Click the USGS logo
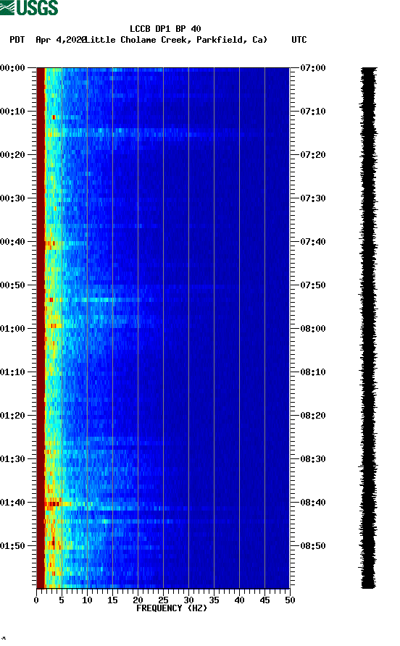 (29, 7)
